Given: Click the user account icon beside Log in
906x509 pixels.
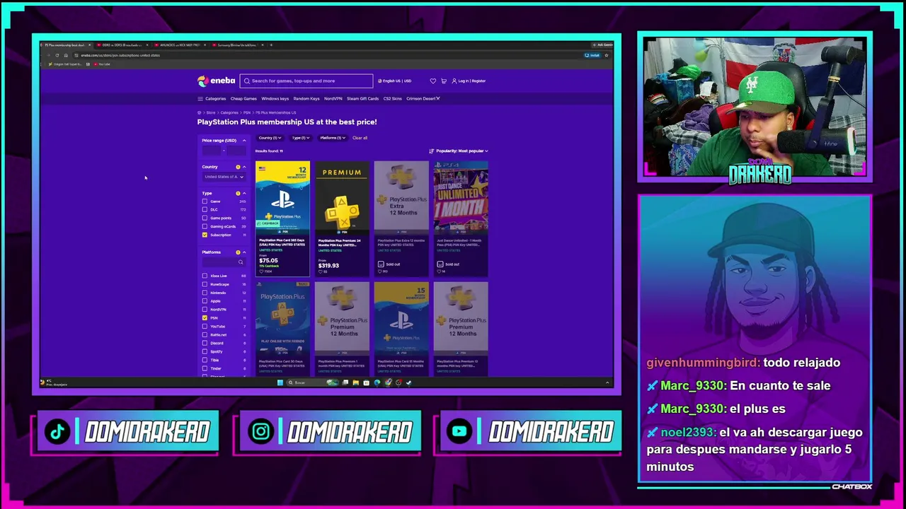Looking at the screenshot, I should 454,81.
